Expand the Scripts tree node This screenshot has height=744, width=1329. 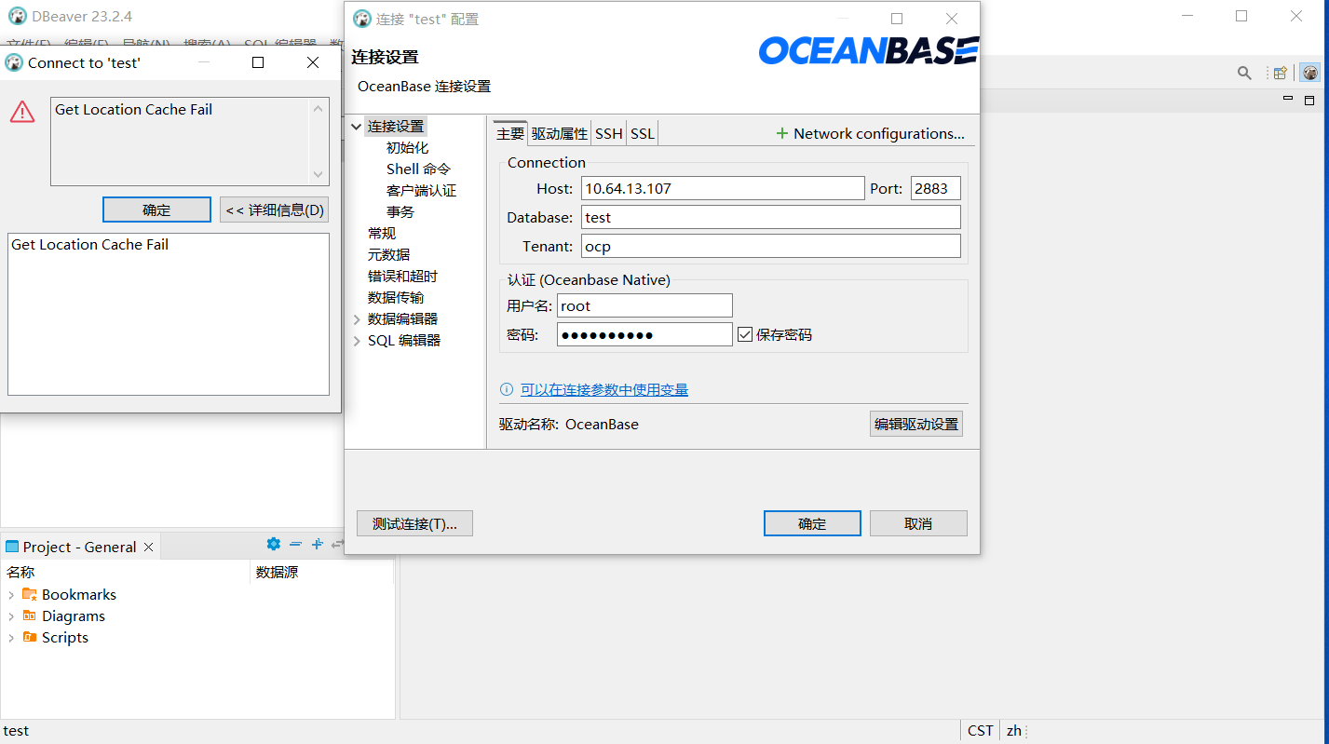click(x=11, y=637)
